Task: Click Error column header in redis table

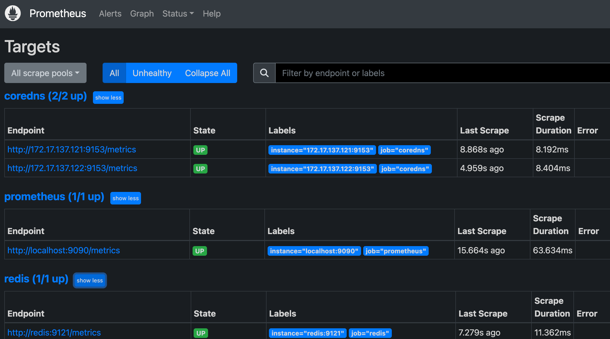Action: click(x=587, y=314)
